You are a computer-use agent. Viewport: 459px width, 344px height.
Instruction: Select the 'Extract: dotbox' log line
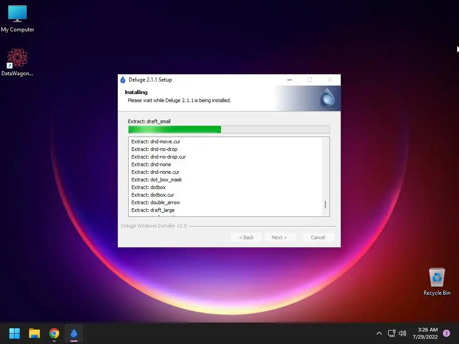tap(148, 187)
